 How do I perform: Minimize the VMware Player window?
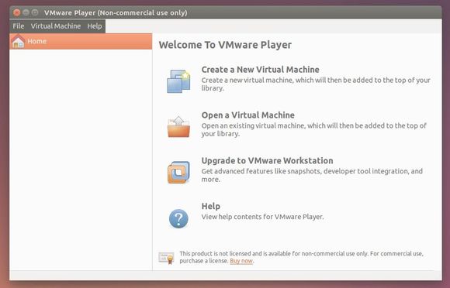(x=26, y=12)
